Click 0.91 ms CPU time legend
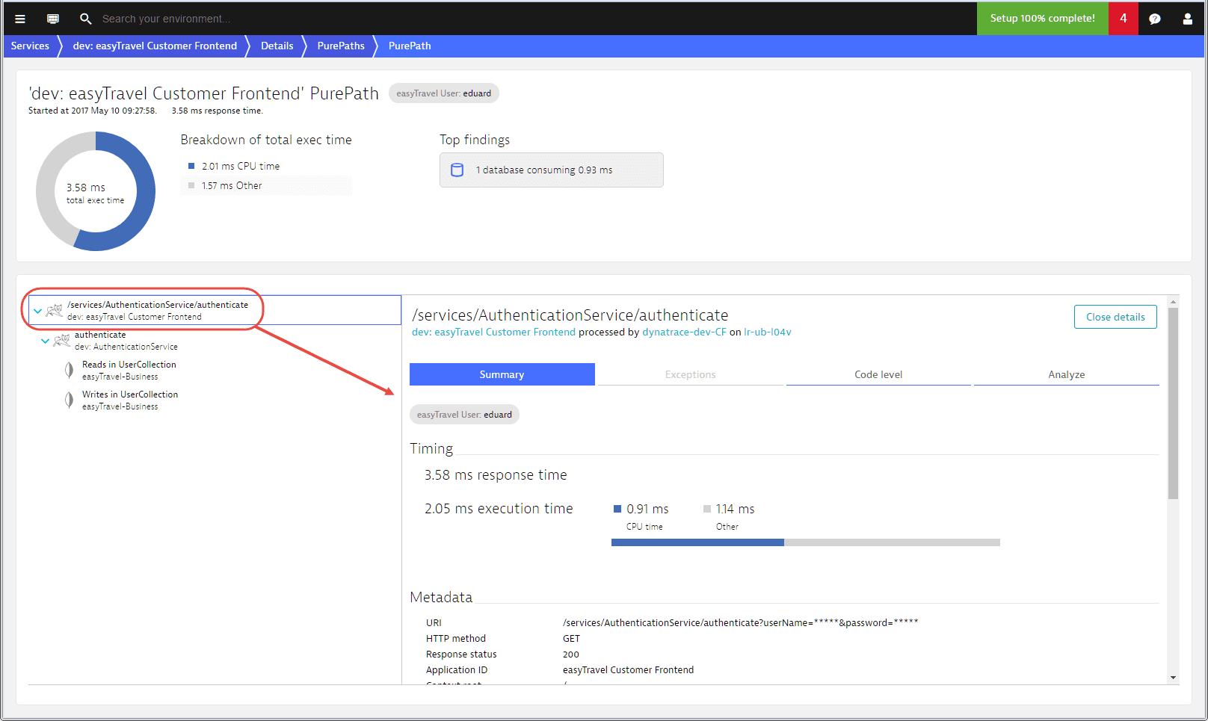The width and height of the screenshot is (1208, 721). [641, 517]
